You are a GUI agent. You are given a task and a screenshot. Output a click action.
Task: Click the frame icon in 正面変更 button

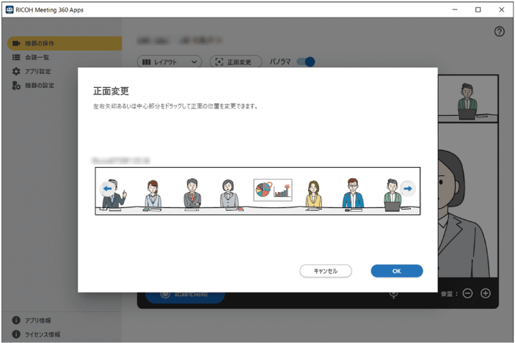point(219,62)
